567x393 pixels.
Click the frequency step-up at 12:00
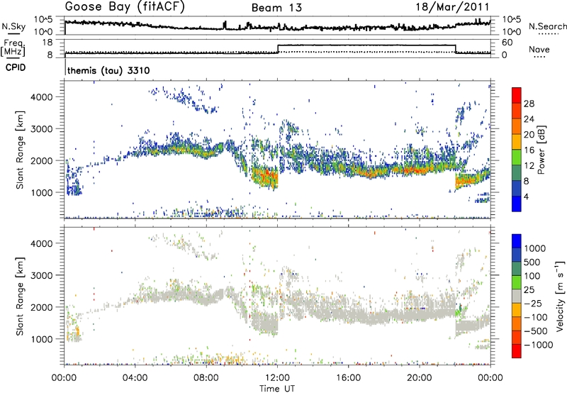(x=278, y=49)
